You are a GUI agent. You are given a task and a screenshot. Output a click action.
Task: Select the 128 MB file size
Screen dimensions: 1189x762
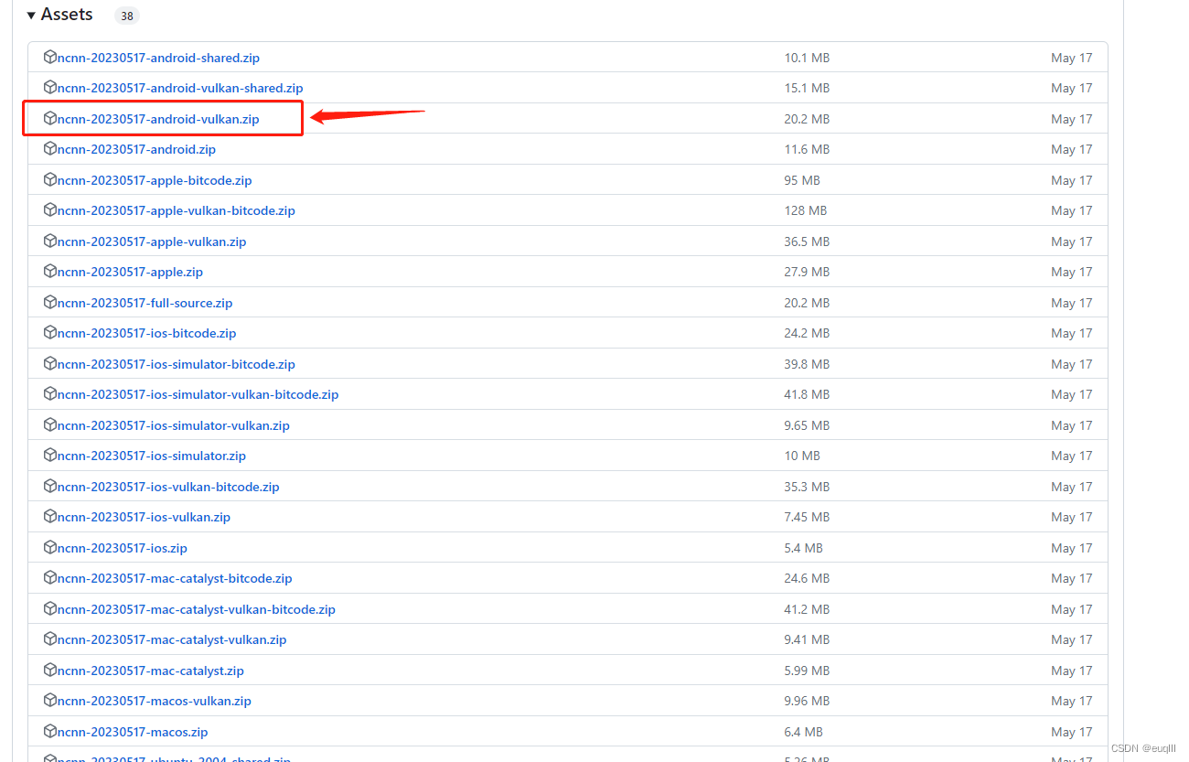(x=806, y=210)
